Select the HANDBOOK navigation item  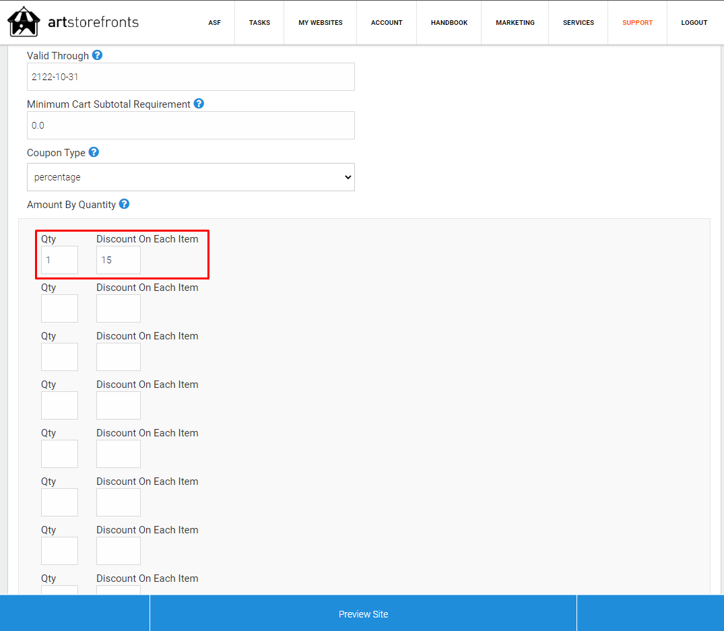[449, 23]
